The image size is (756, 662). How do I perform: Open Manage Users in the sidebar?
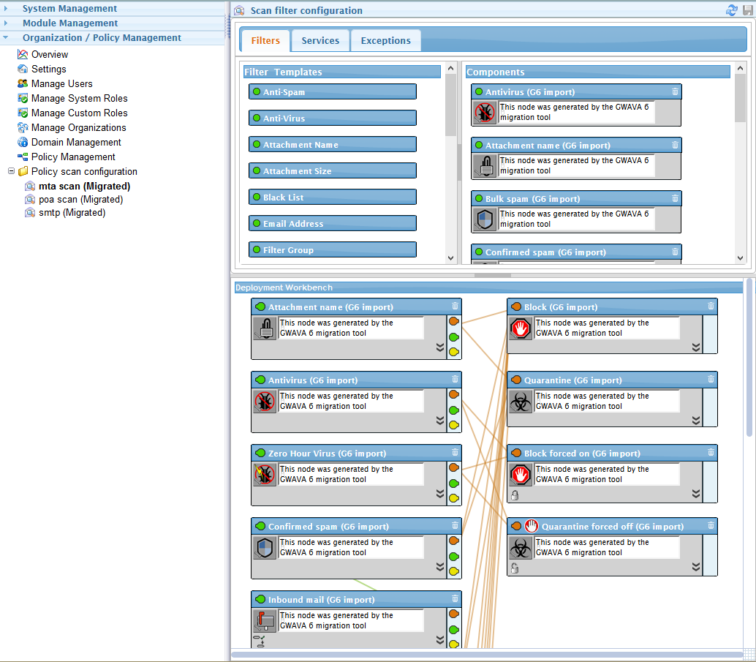coord(61,83)
